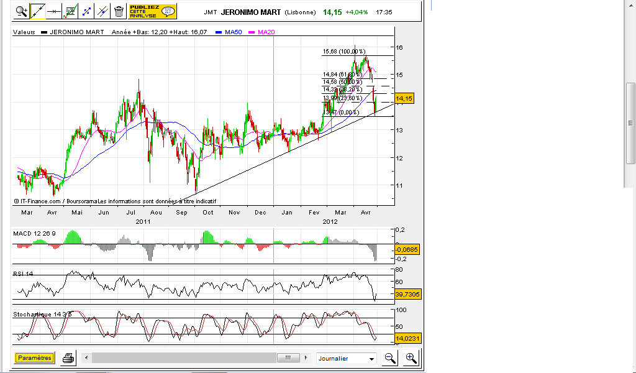
Task: Click the RSI value 39,7305
Action: 407,294
